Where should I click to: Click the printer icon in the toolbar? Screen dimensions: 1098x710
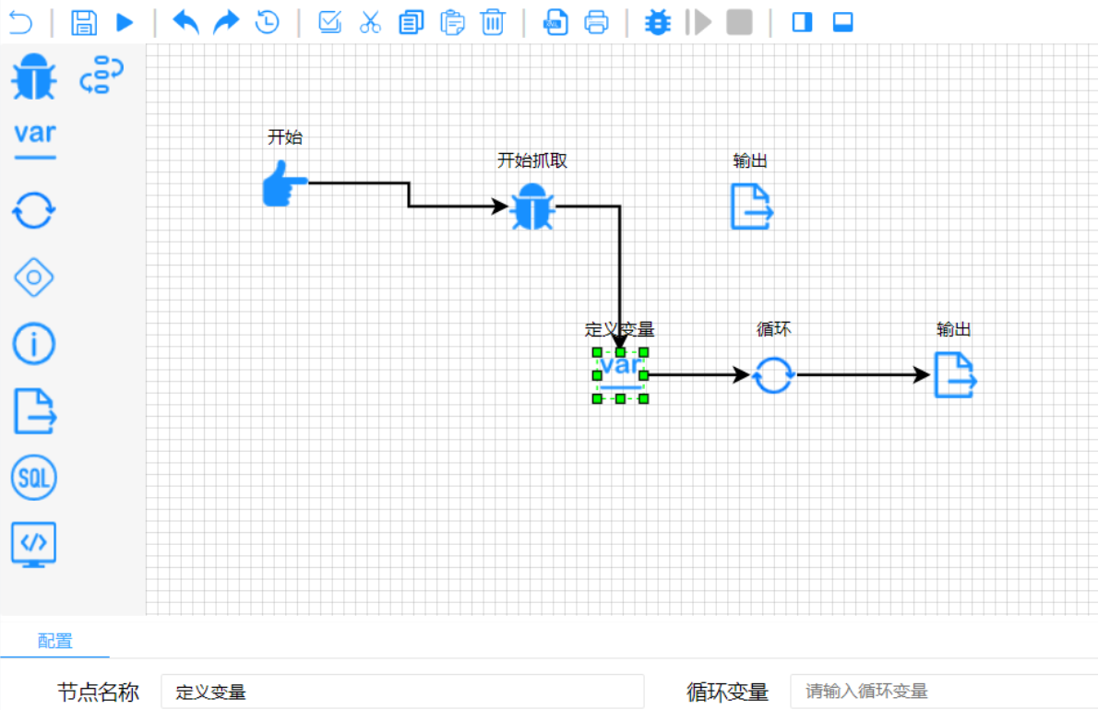click(x=597, y=22)
